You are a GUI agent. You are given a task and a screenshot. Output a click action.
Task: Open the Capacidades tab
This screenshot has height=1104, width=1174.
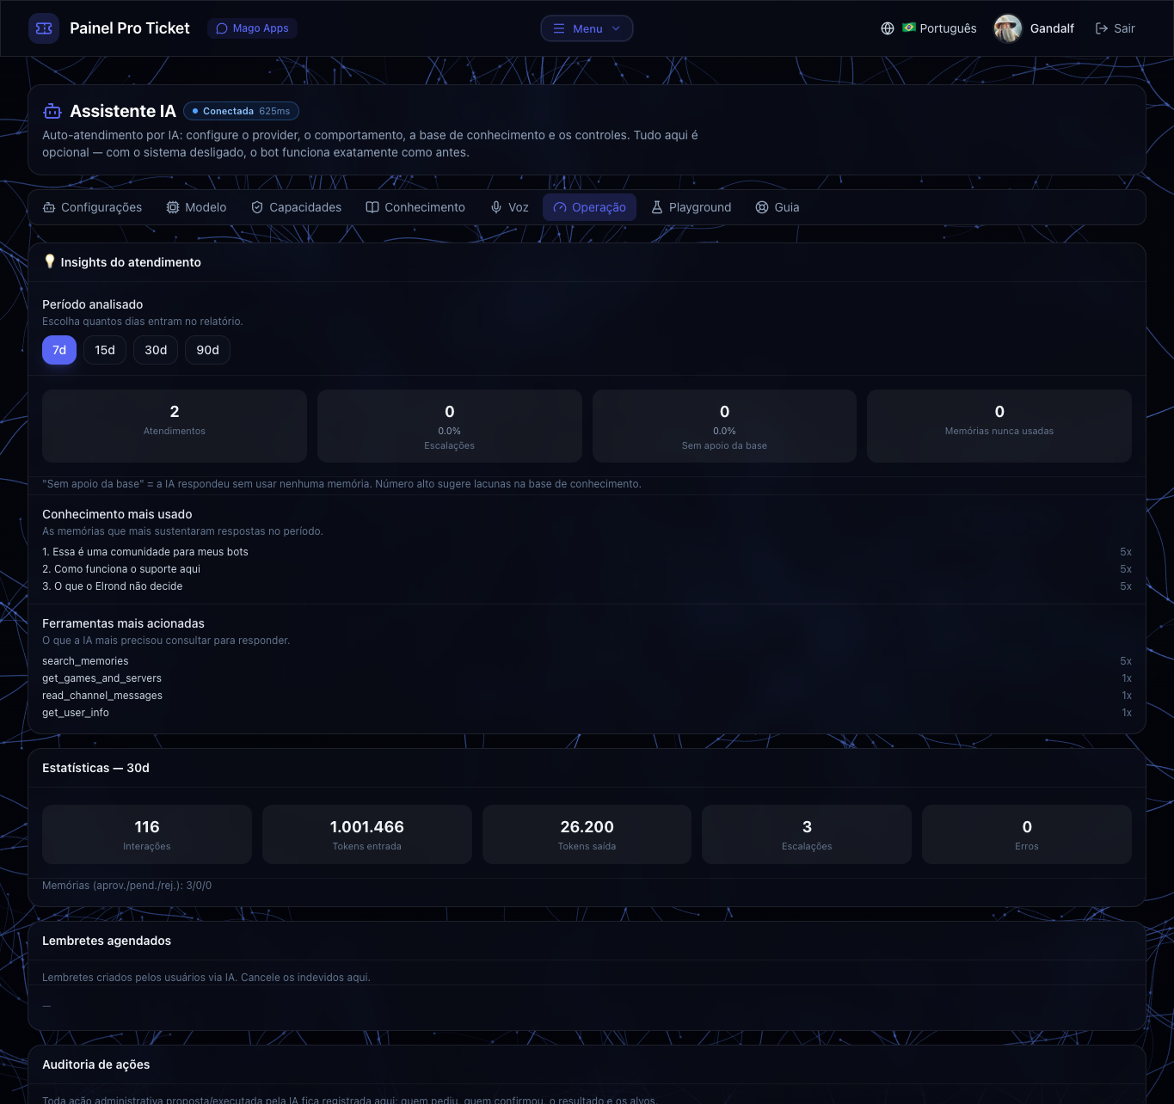(x=296, y=207)
